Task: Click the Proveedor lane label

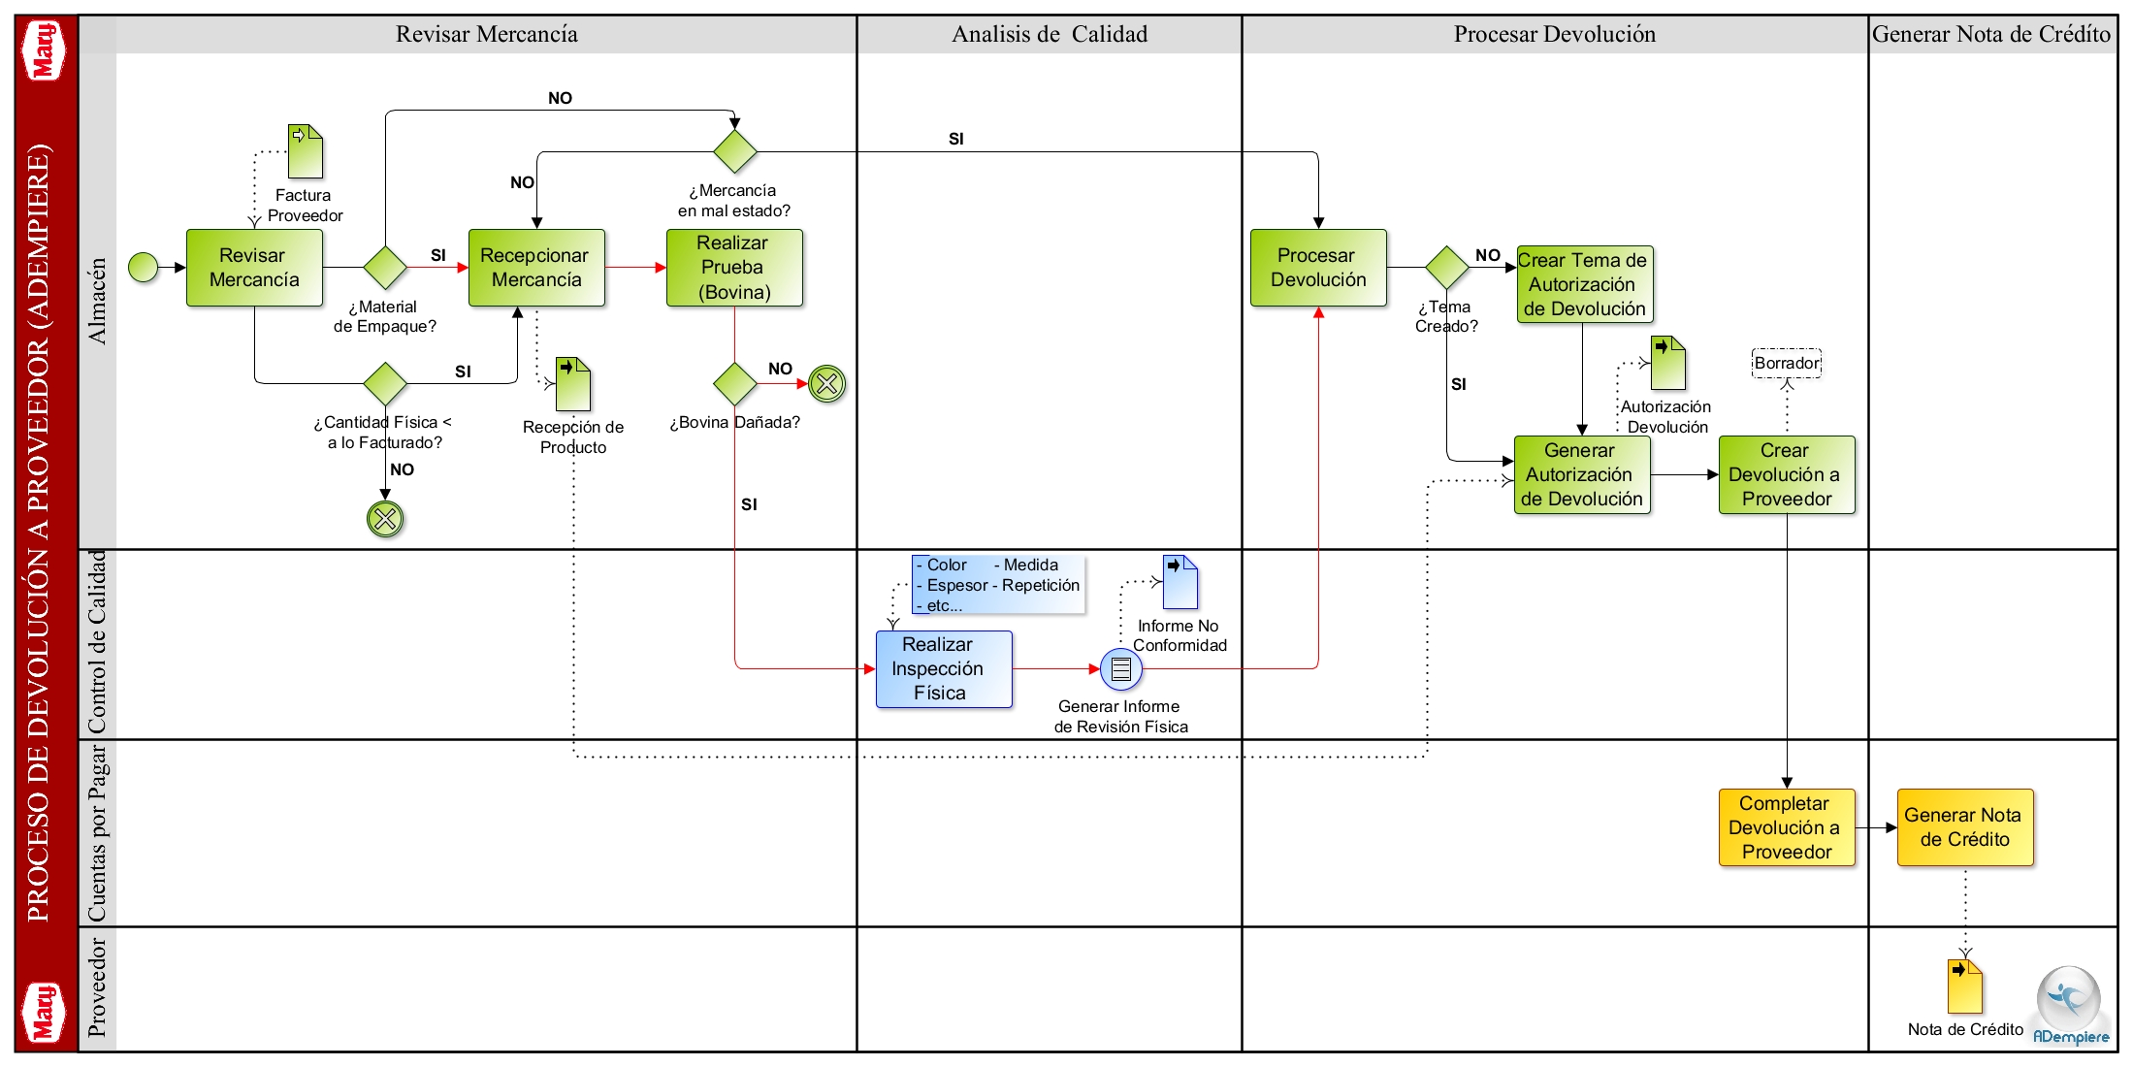Action: (x=97, y=988)
